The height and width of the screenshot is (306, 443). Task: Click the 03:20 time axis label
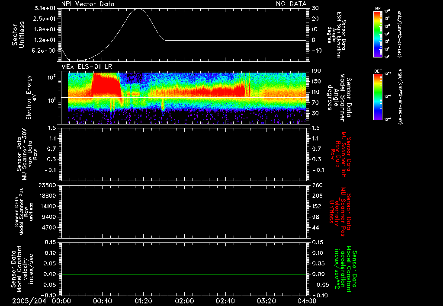[266, 301]
